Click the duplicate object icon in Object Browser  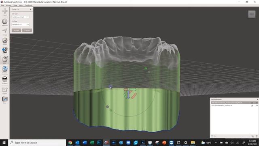[253, 136]
